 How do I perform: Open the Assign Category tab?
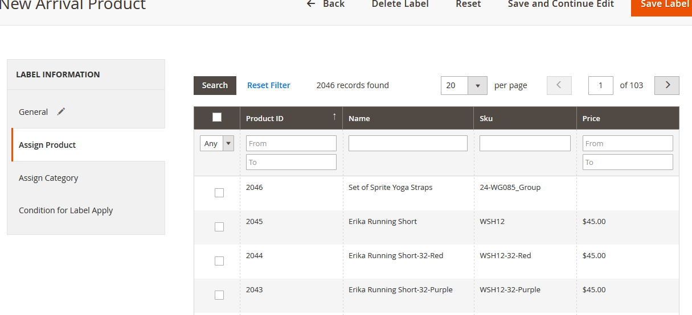[x=48, y=178]
